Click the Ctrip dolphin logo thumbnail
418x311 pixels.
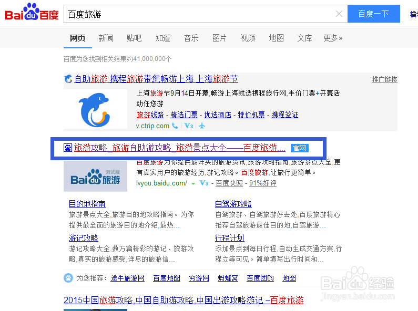tap(95, 109)
